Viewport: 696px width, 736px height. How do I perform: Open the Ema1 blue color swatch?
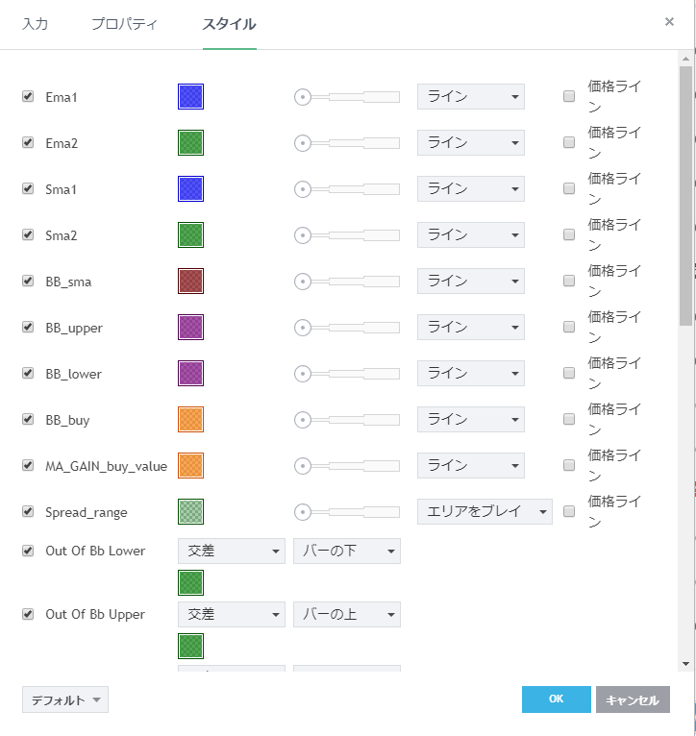190,97
